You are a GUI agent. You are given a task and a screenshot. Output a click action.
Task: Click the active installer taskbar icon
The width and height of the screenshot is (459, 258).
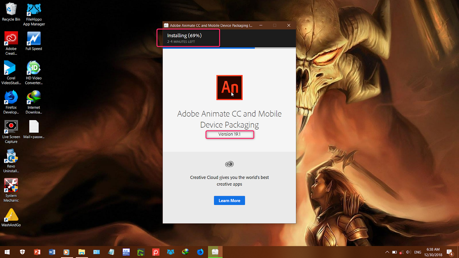[x=215, y=252]
